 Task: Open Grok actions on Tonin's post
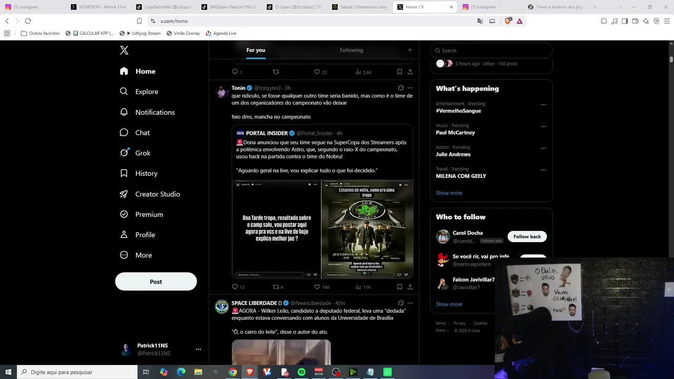pyautogui.click(x=401, y=88)
